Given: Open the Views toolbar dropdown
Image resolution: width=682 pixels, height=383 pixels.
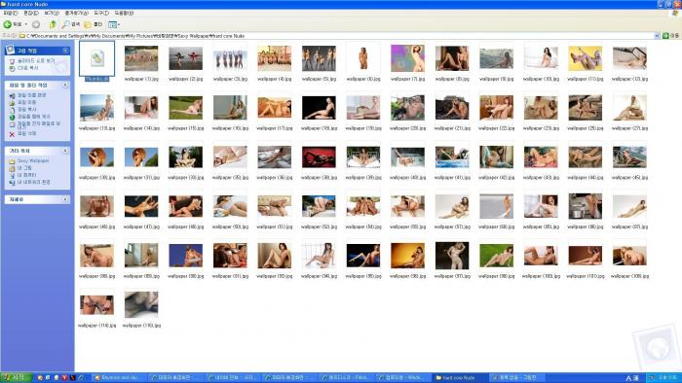Looking at the screenshot, I should click(114, 24).
